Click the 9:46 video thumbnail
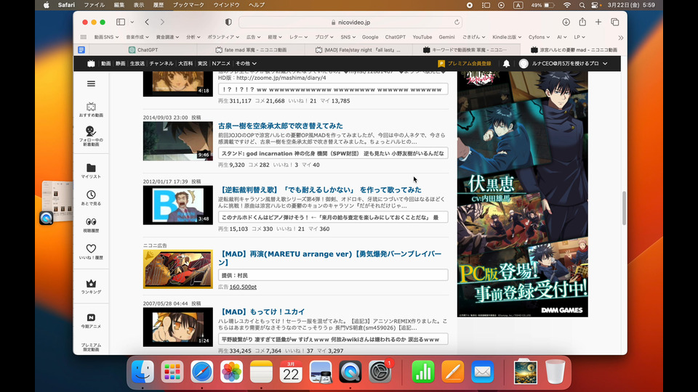 pyautogui.click(x=178, y=141)
